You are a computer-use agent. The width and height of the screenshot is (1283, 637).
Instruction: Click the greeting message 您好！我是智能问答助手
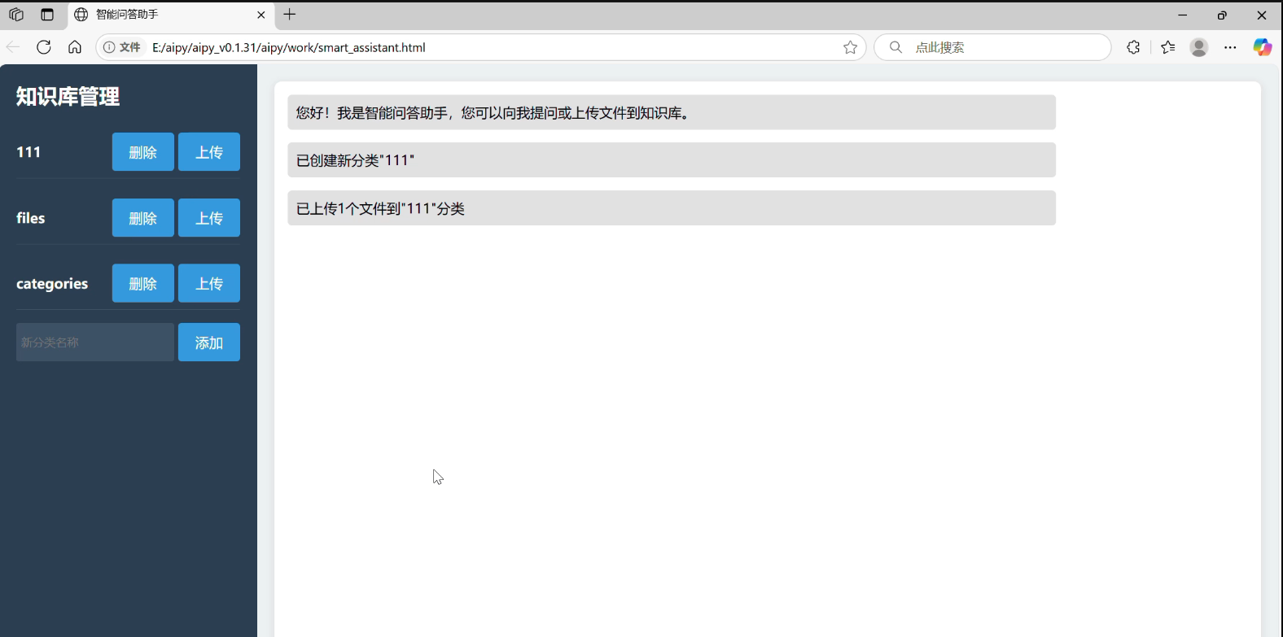672,112
